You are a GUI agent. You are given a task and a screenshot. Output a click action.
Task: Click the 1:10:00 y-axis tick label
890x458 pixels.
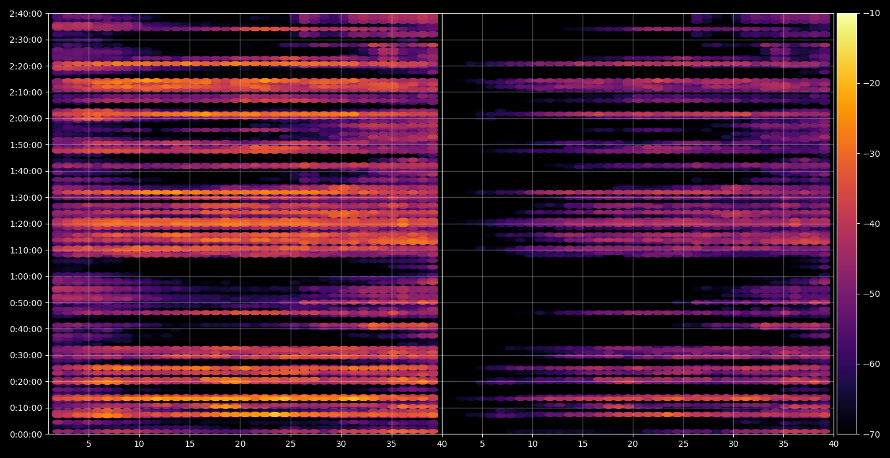(x=26, y=250)
